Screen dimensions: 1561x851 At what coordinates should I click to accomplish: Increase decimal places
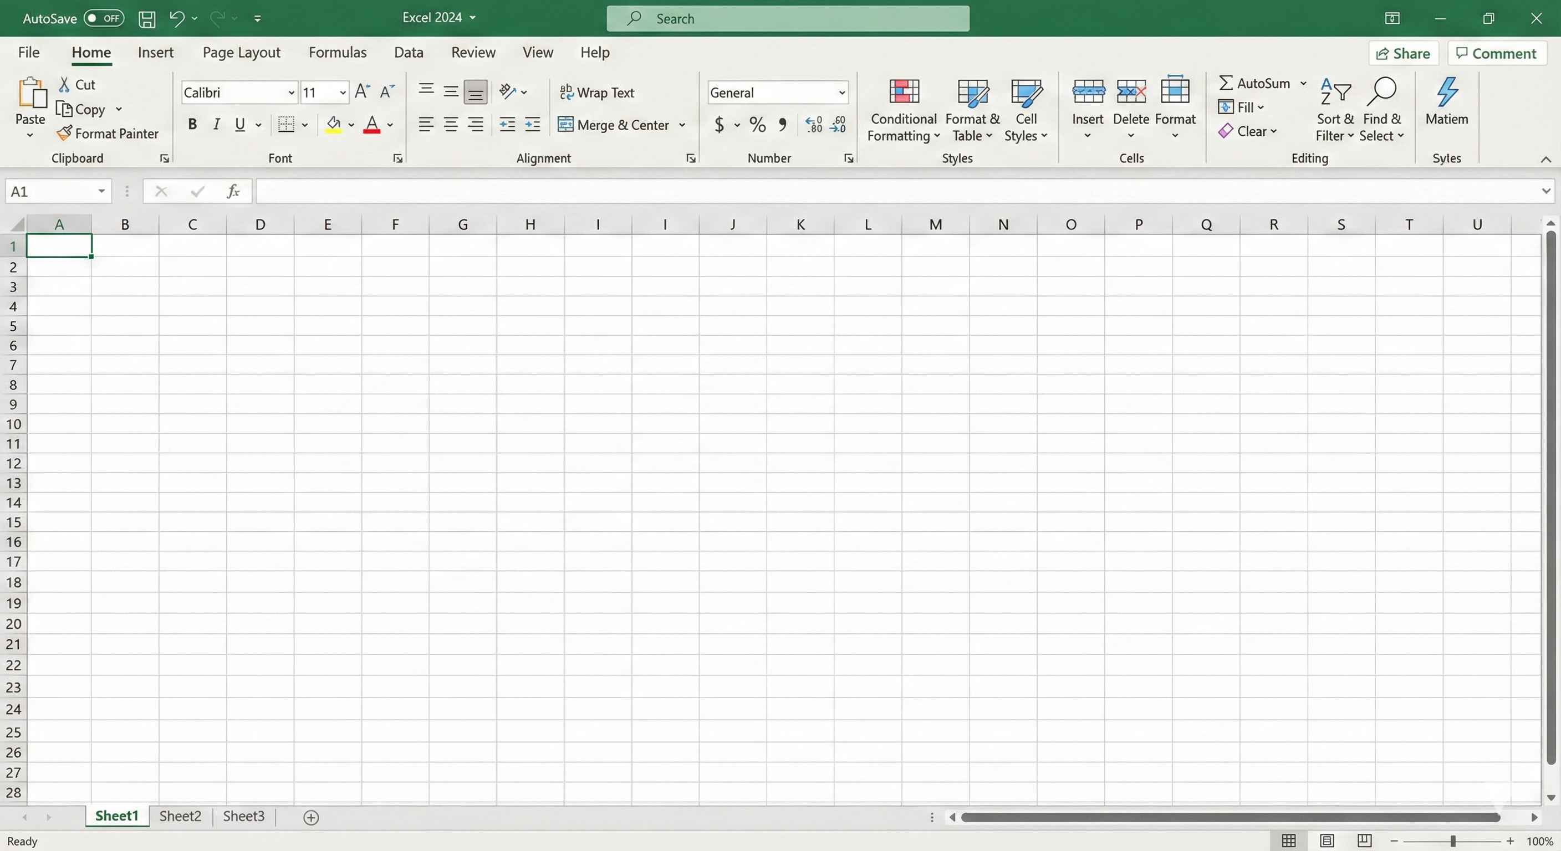coord(813,125)
